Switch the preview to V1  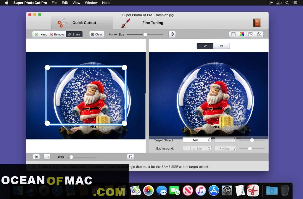tap(221, 46)
